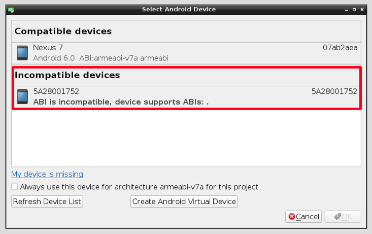Minimize the Select Android Device window
The height and width of the screenshot is (234, 372).
click(347, 10)
